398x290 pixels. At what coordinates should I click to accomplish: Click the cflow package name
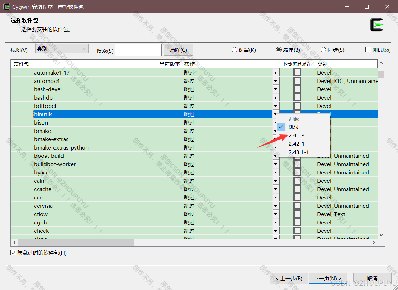tap(41, 214)
